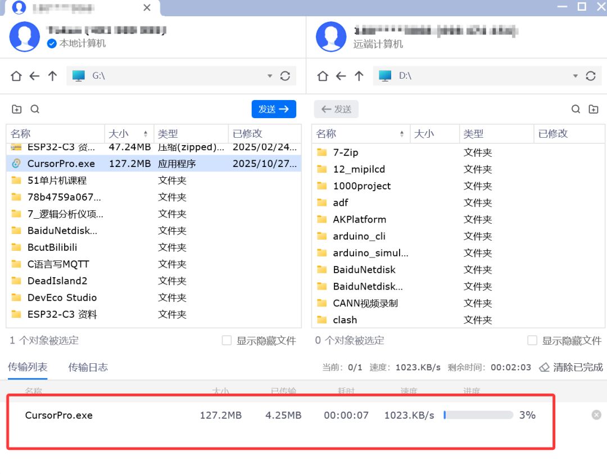The image size is (607, 474).
Task: Sort remote files by 已修改 column
Action: pos(569,134)
